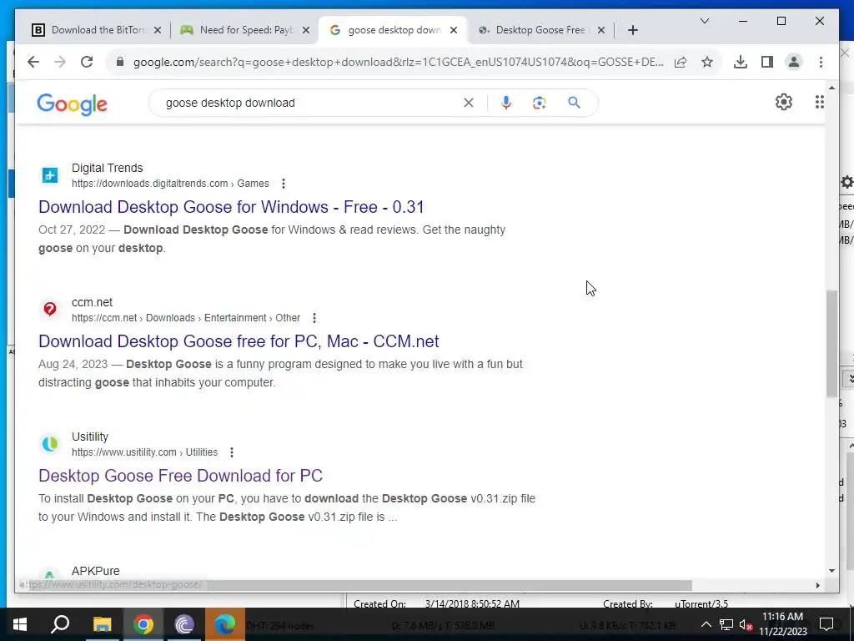Go to Google home via logo

72,103
